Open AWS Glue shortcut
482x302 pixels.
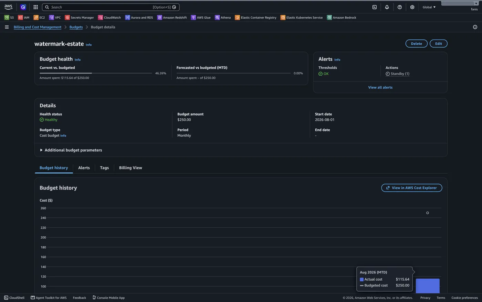201,18
